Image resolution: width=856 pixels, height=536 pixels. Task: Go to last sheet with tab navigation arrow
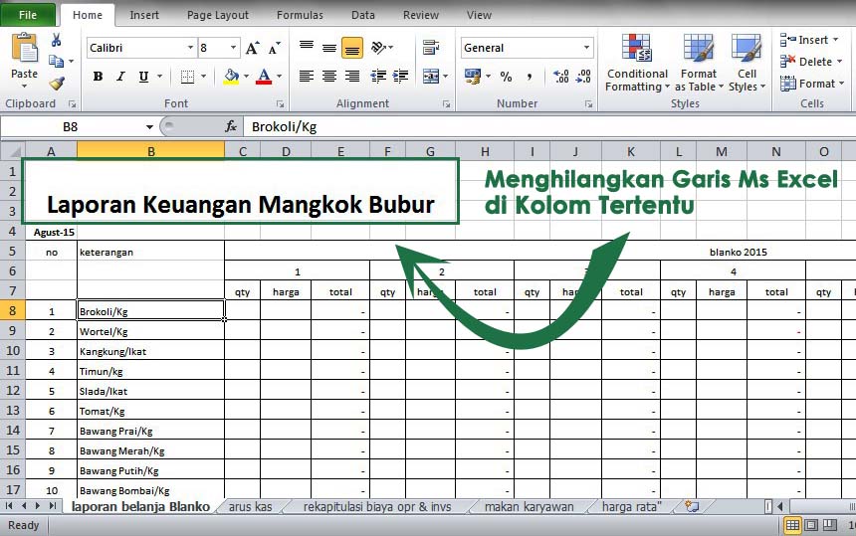[53, 506]
